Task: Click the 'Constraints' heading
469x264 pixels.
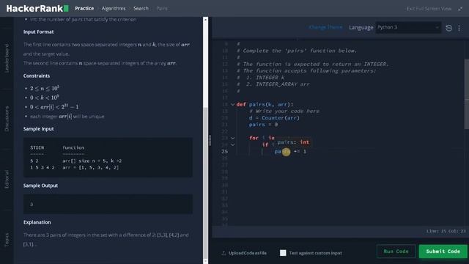Action: point(37,76)
